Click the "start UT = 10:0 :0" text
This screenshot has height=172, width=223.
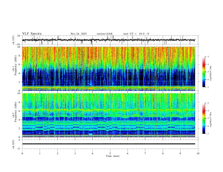point(136,34)
